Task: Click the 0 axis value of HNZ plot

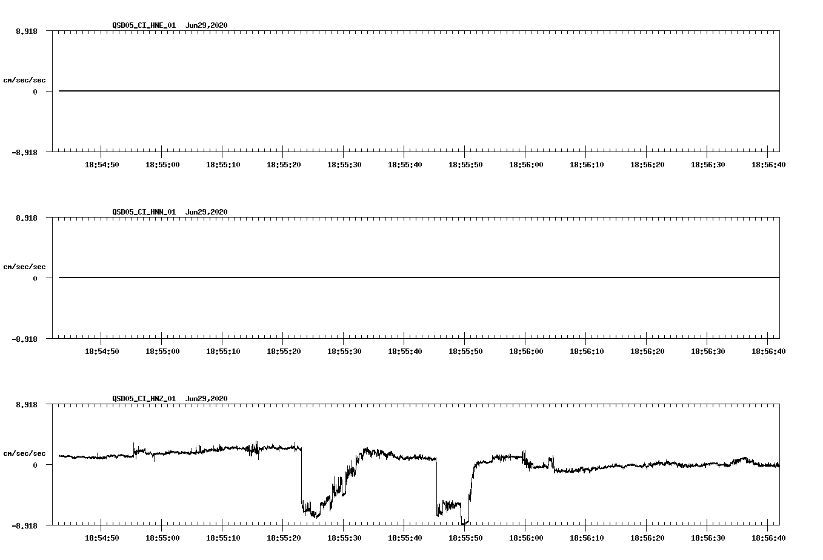Action: click(x=35, y=465)
